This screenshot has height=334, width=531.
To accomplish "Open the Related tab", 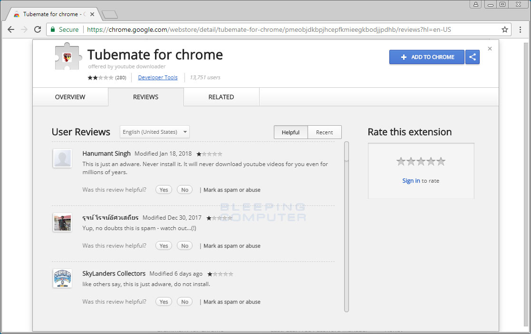I will (x=221, y=97).
